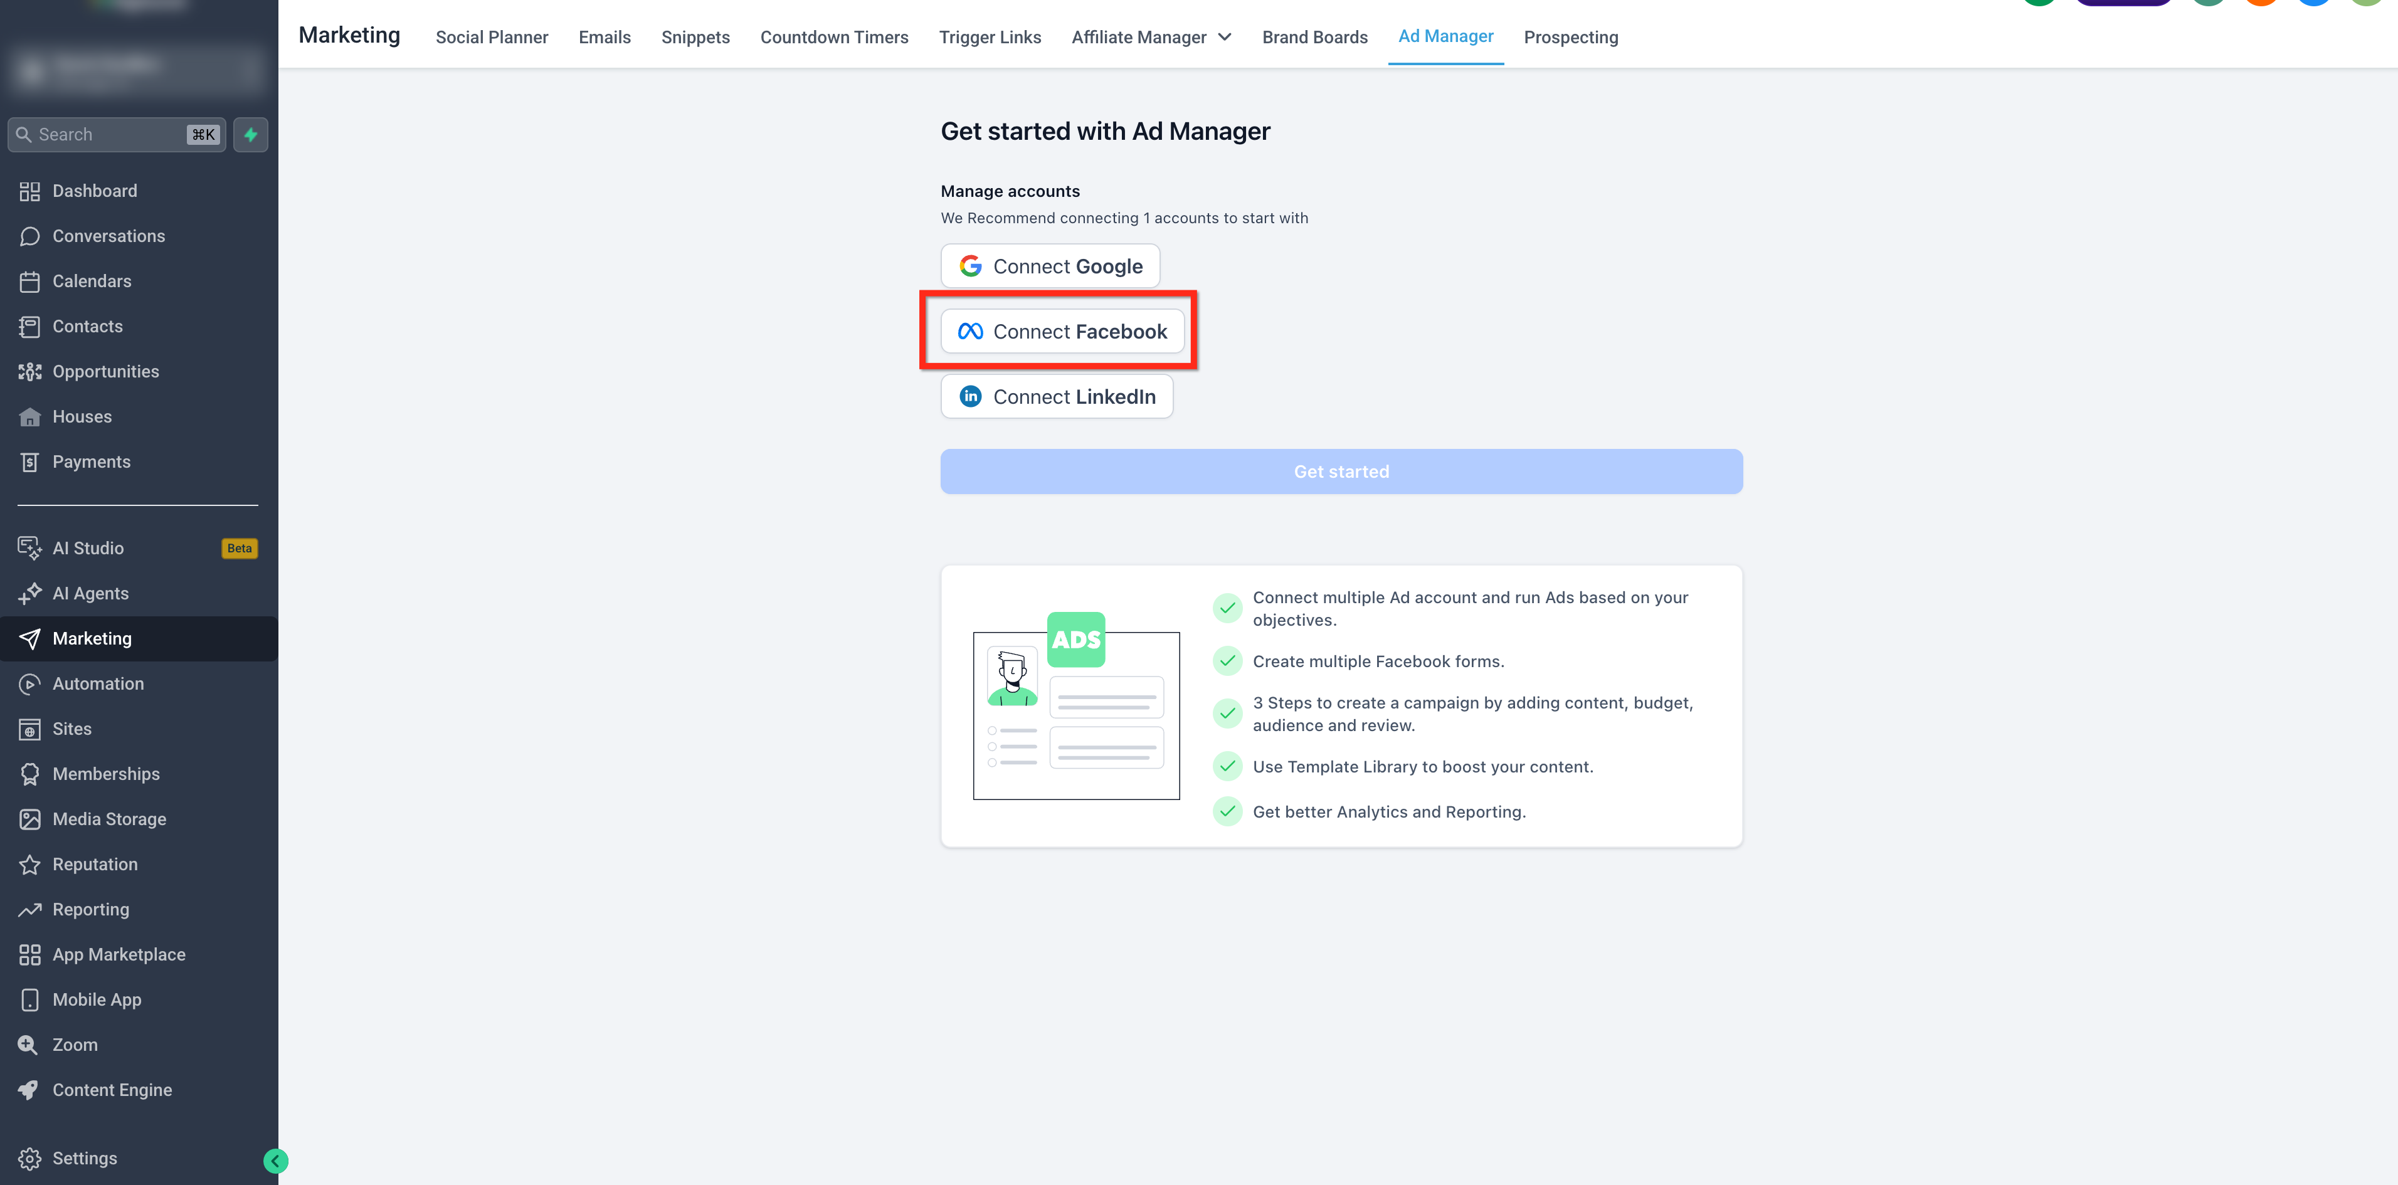Click 'Get better Analytics and Reporting.' text
The image size is (2398, 1185).
1389,812
